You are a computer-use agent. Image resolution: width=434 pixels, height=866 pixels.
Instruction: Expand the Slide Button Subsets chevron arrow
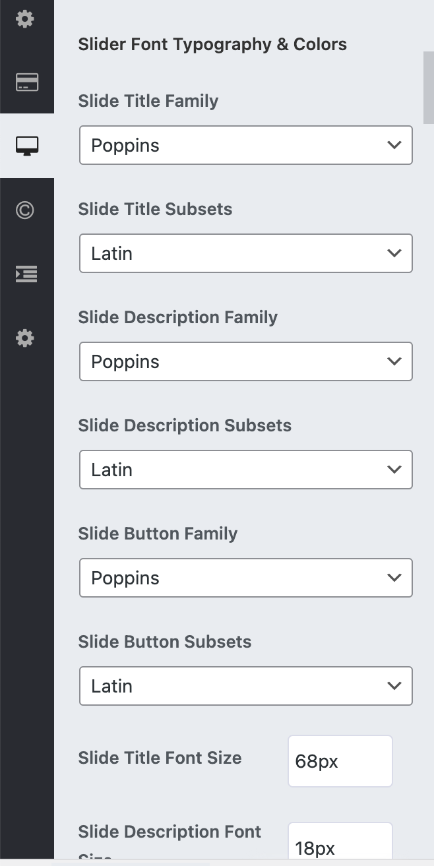click(x=394, y=686)
